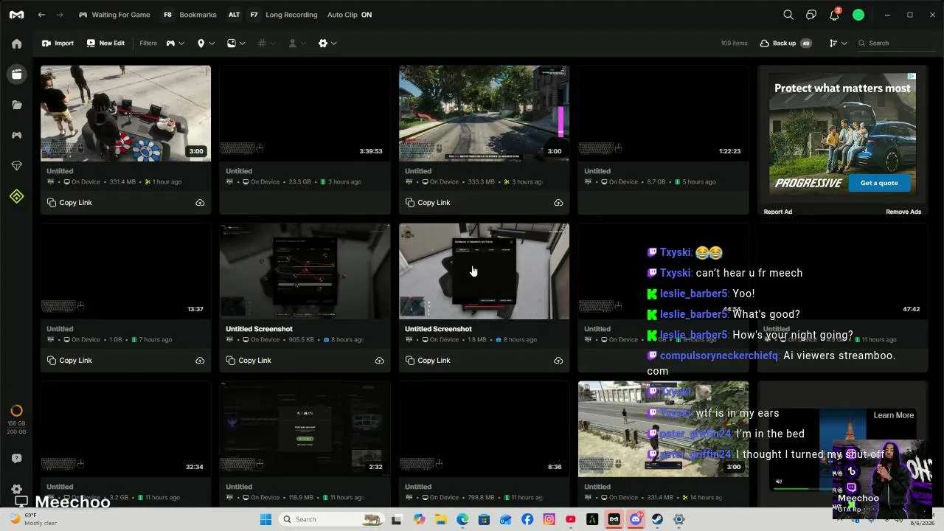Upload the 333.3 MB clip to cloud
Screen dimensions: 944x531
click(x=558, y=203)
